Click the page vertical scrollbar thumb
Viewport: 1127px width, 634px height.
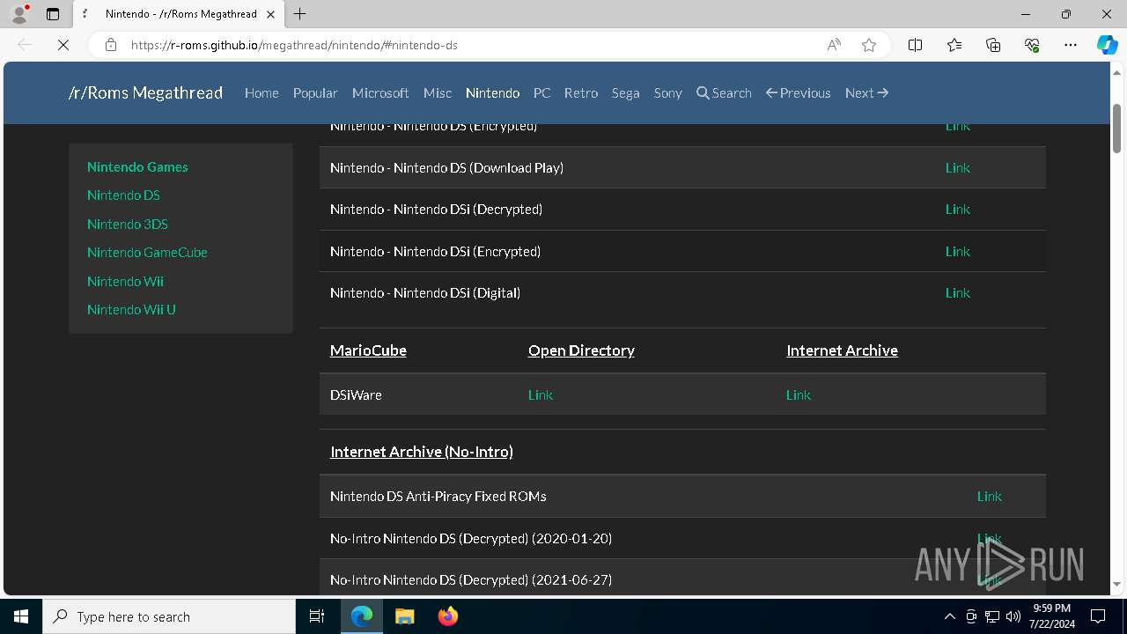pos(1116,127)
